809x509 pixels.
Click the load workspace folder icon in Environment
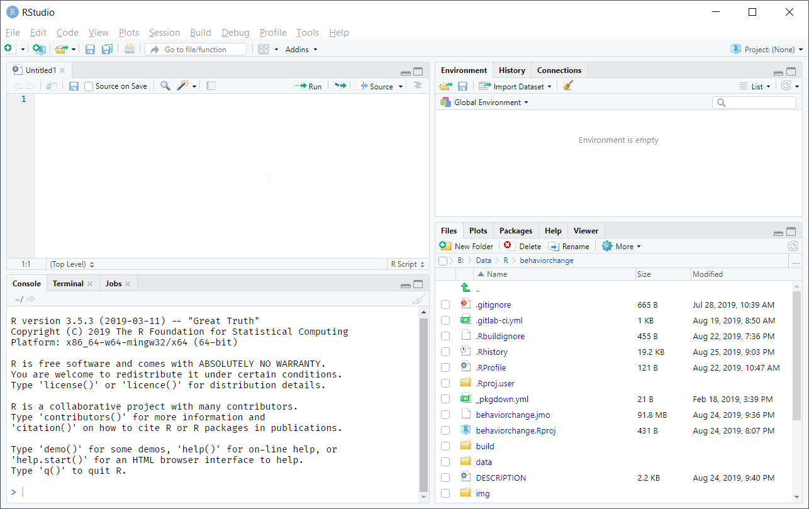coord(446,86)
